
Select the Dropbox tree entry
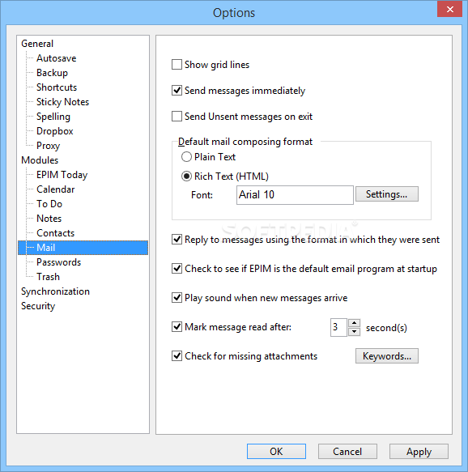click(x=55, y=131)
